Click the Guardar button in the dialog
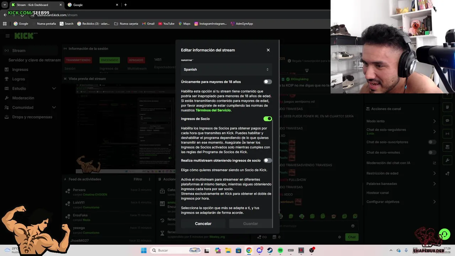This screenshot has height=256, width=455. point(251,224)
